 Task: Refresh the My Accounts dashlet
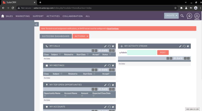(109, 107)
